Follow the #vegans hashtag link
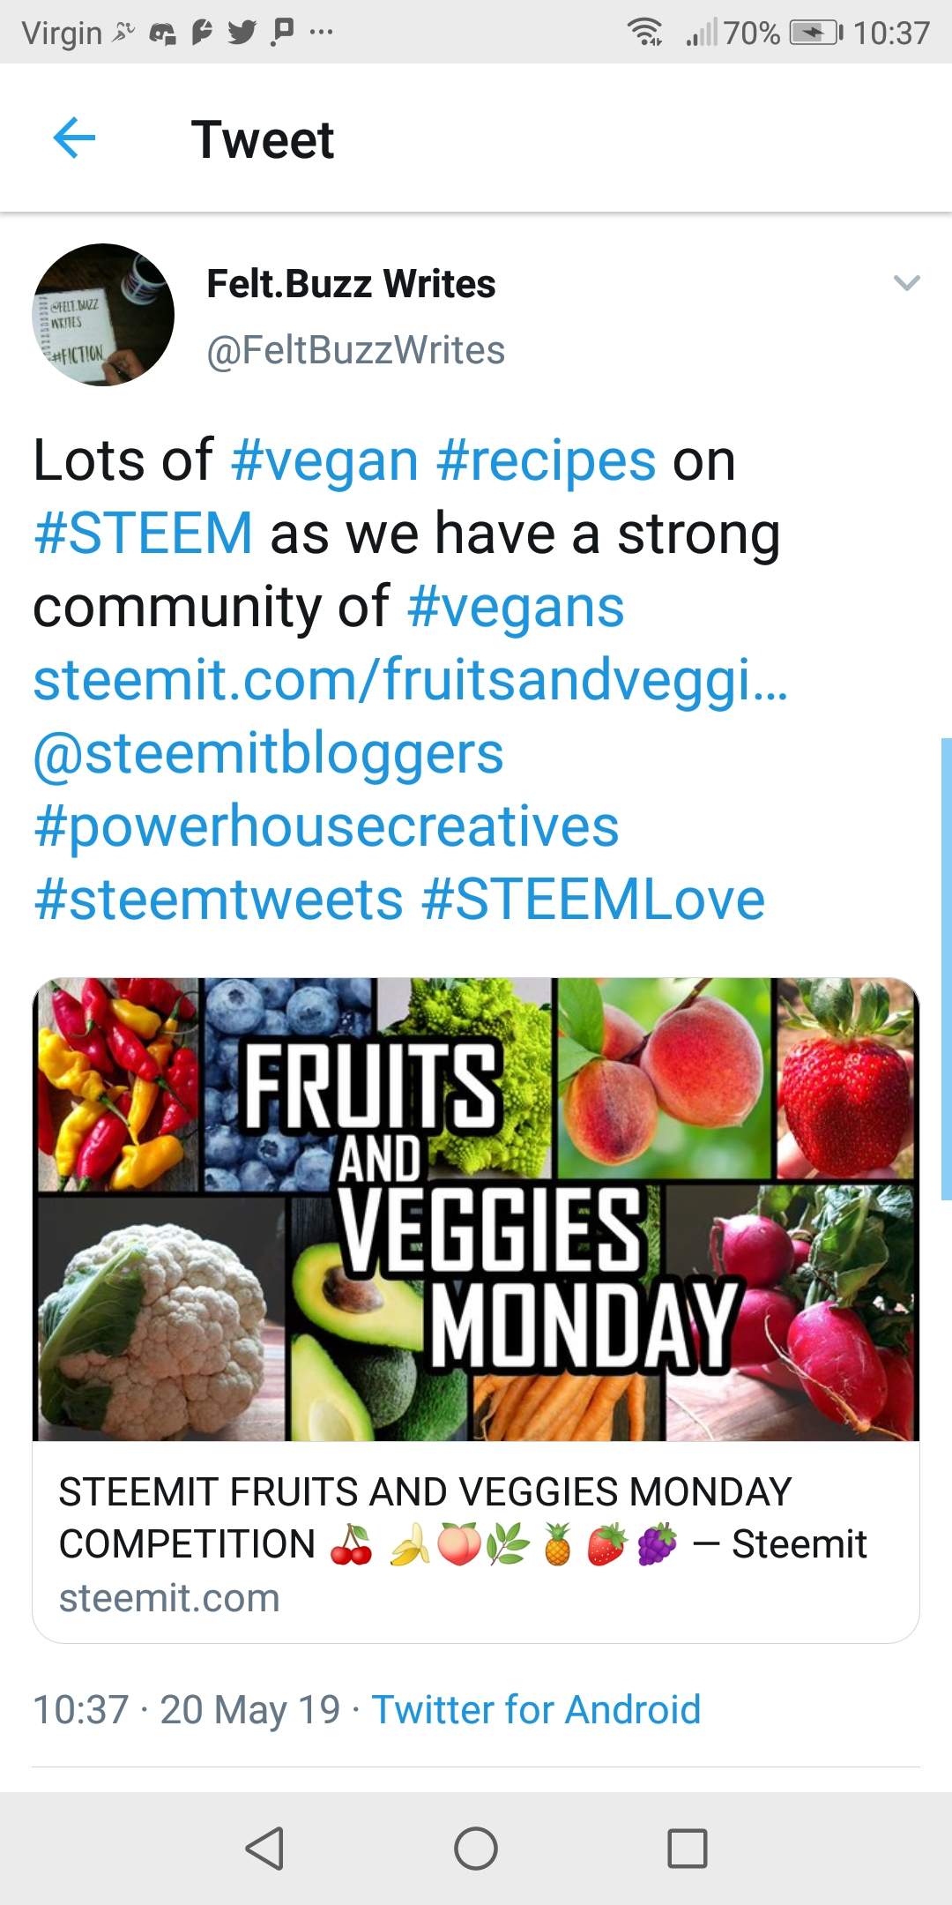 [x=516, y=607]
